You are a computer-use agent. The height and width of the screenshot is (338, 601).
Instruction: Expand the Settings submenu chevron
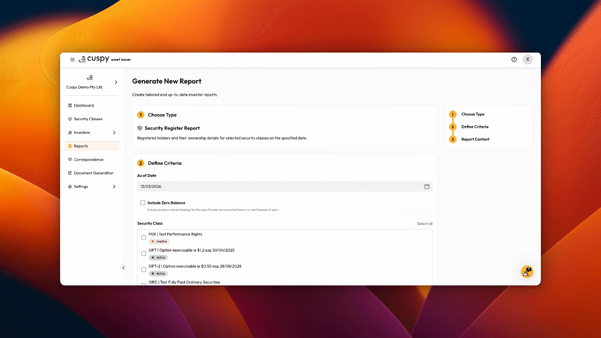click(114, 186)
